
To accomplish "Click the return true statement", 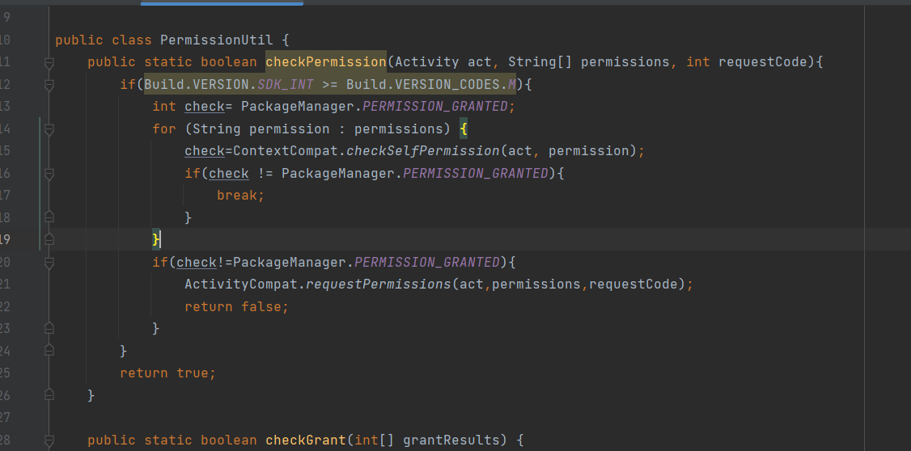I will click(167, 373).
